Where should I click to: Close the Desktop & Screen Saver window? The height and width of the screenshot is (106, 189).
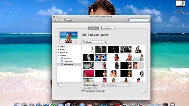point(54,16)
